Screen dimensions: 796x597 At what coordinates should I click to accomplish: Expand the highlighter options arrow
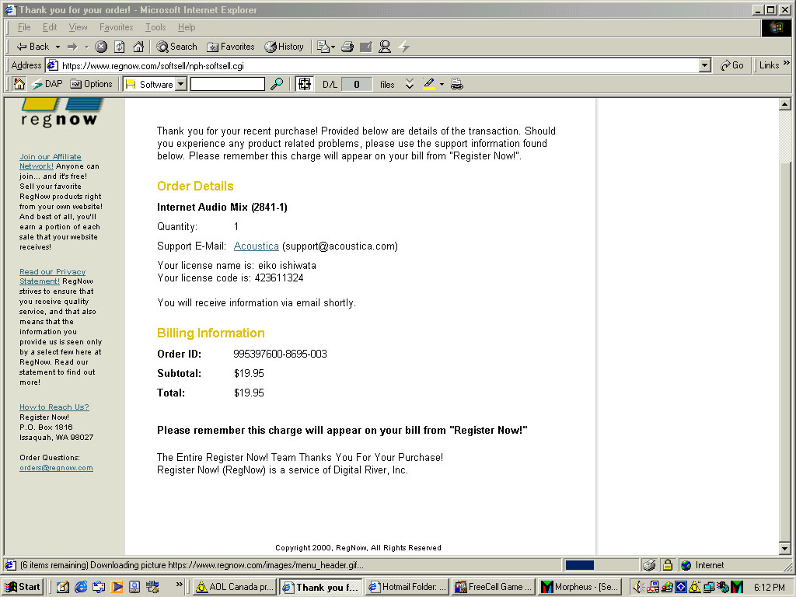(x=442, y=84)
